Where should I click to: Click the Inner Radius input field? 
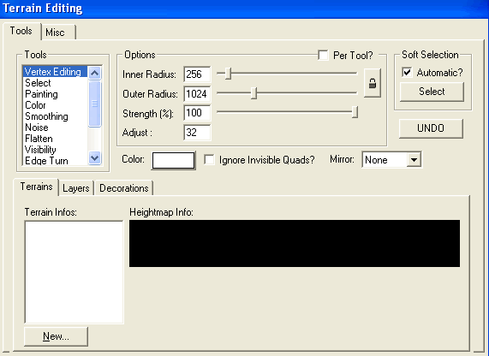coord(197,74)
